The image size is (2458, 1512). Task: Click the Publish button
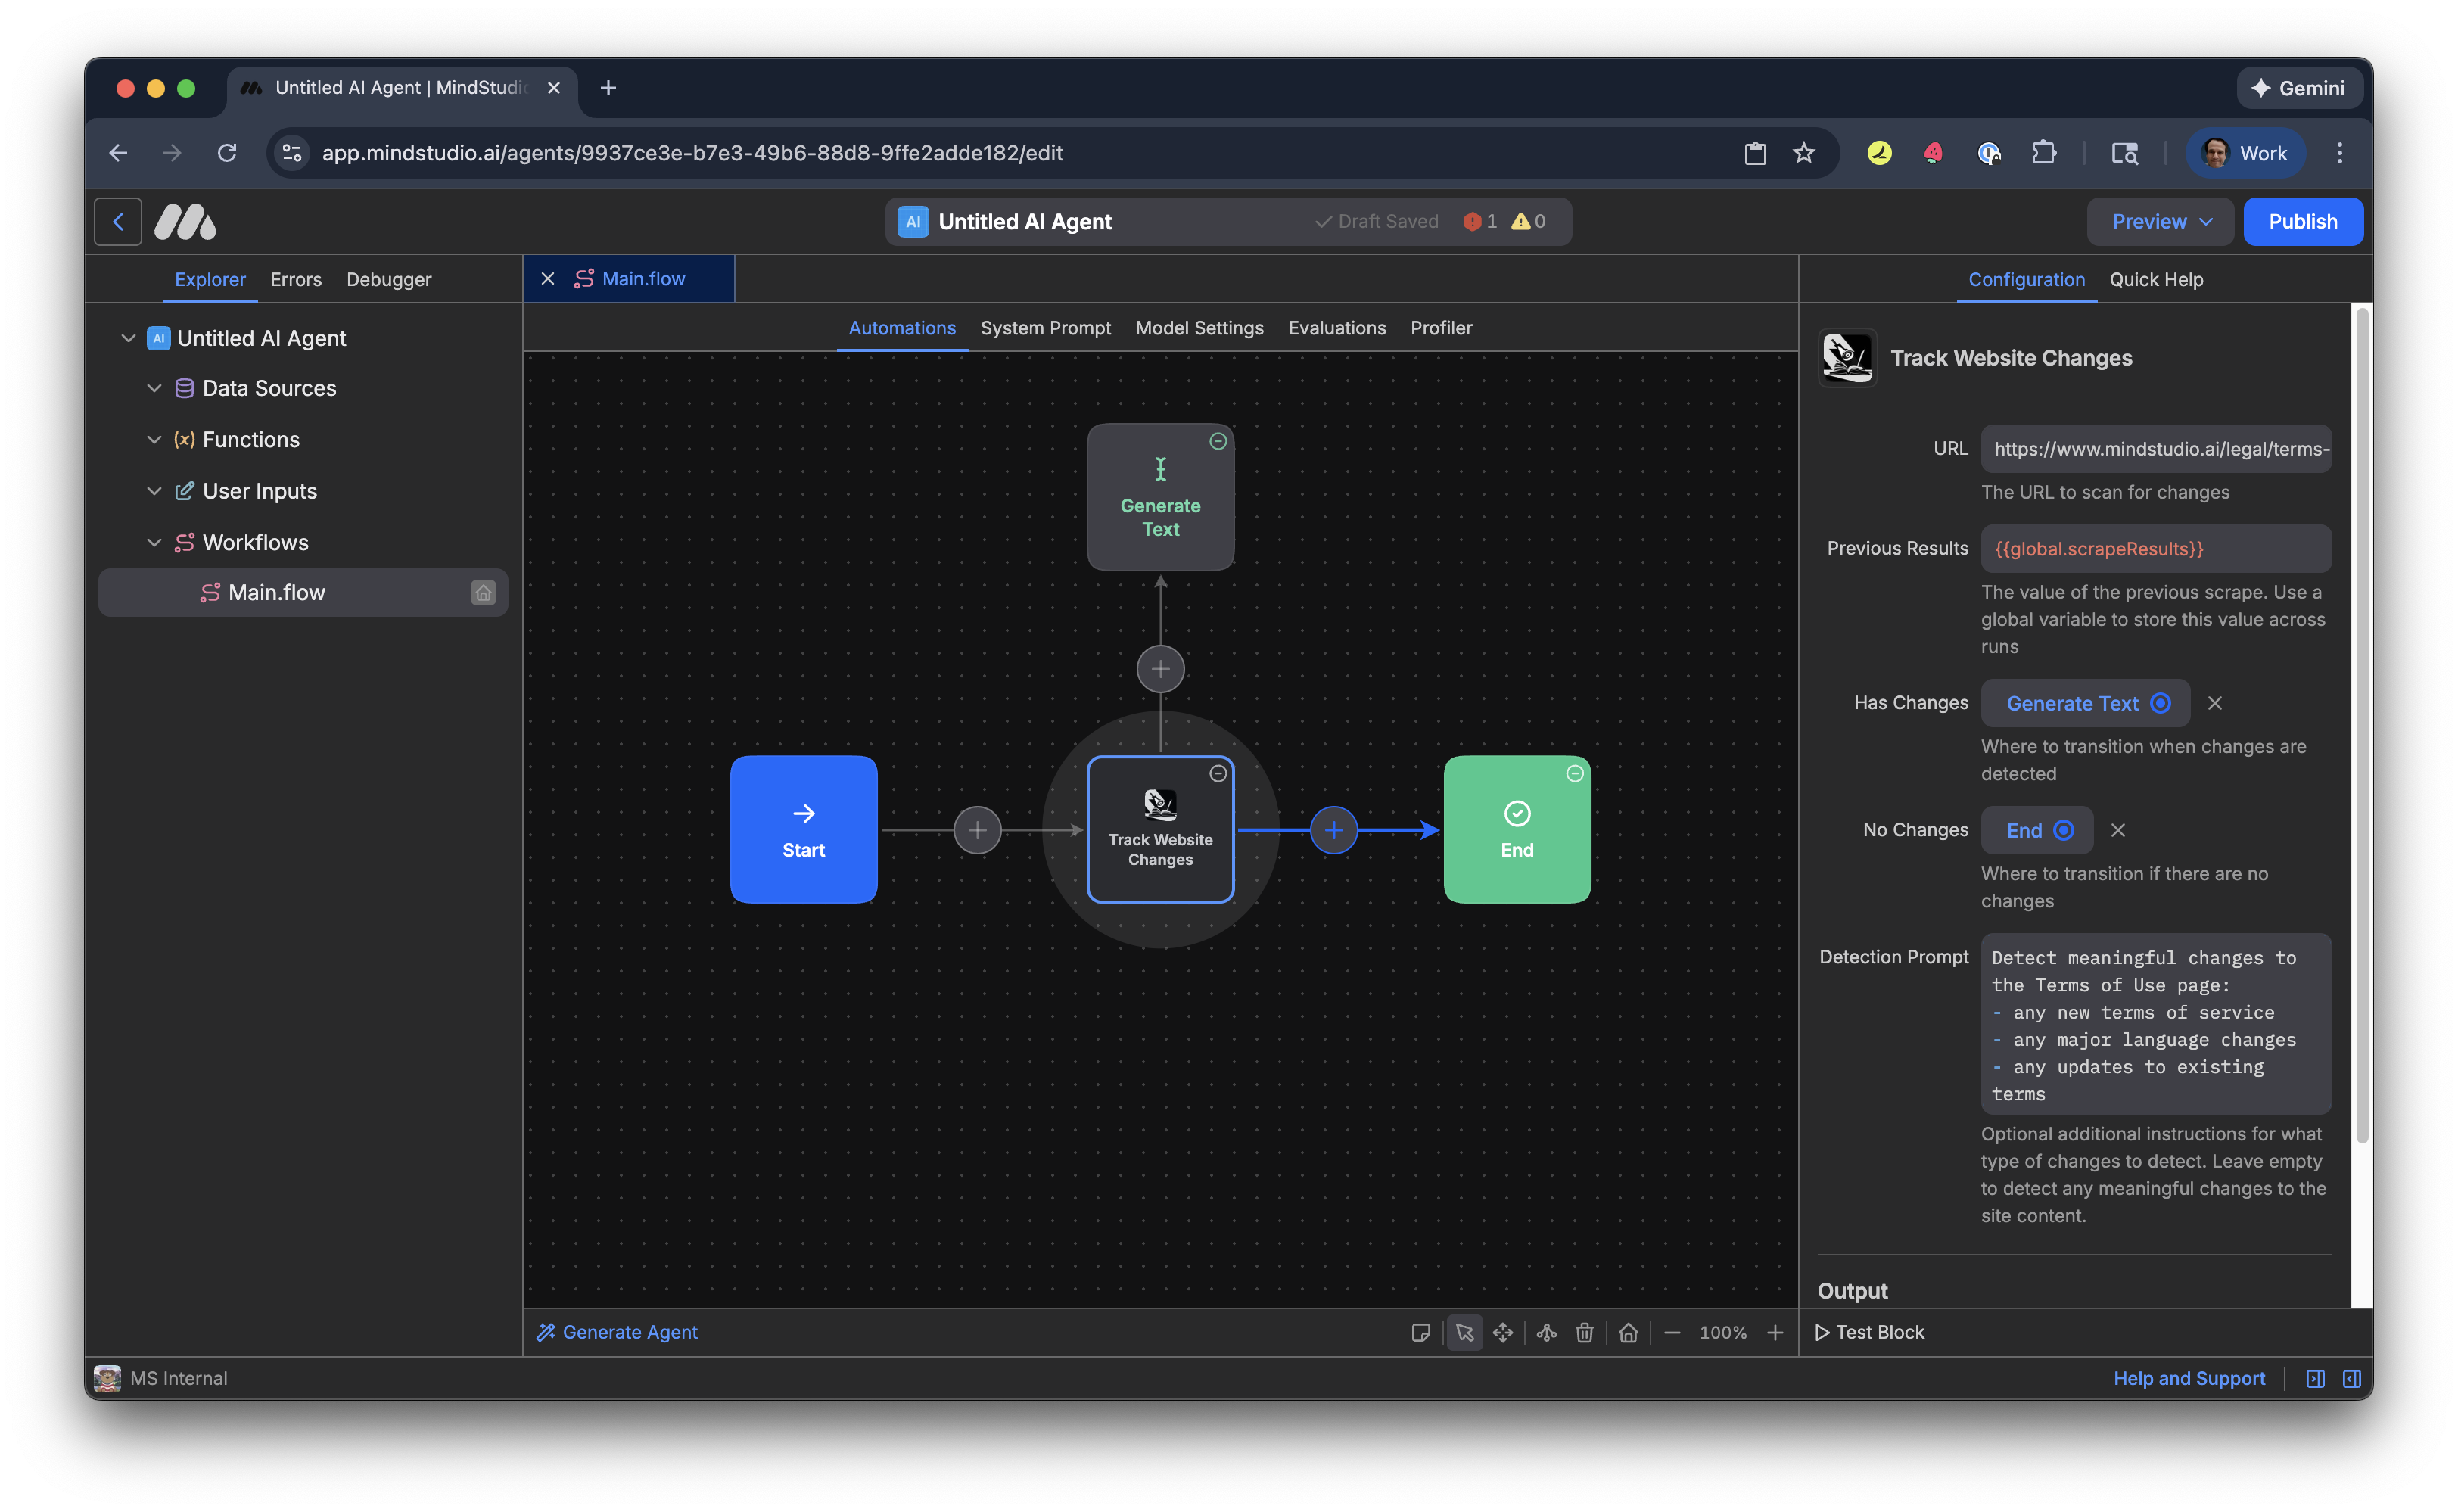2302,221
